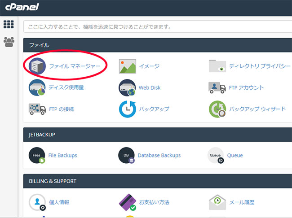Click the Web Disk globe icon
The width and height of the screenshot is (292, 218).
127,87
